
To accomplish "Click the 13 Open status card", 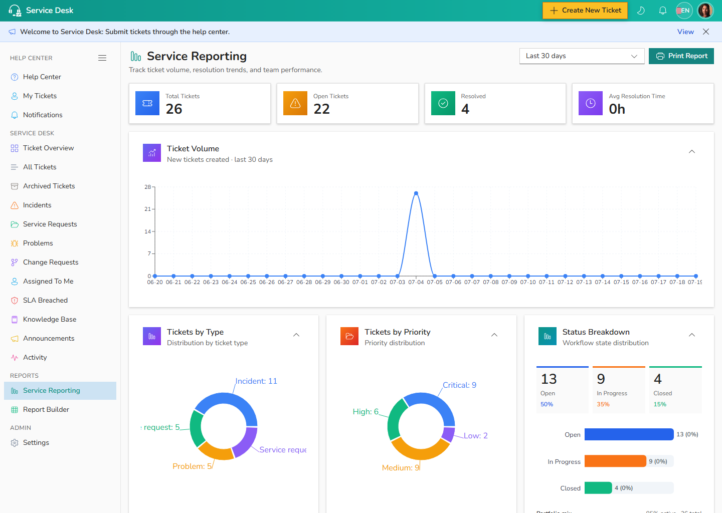I will 563,390.
